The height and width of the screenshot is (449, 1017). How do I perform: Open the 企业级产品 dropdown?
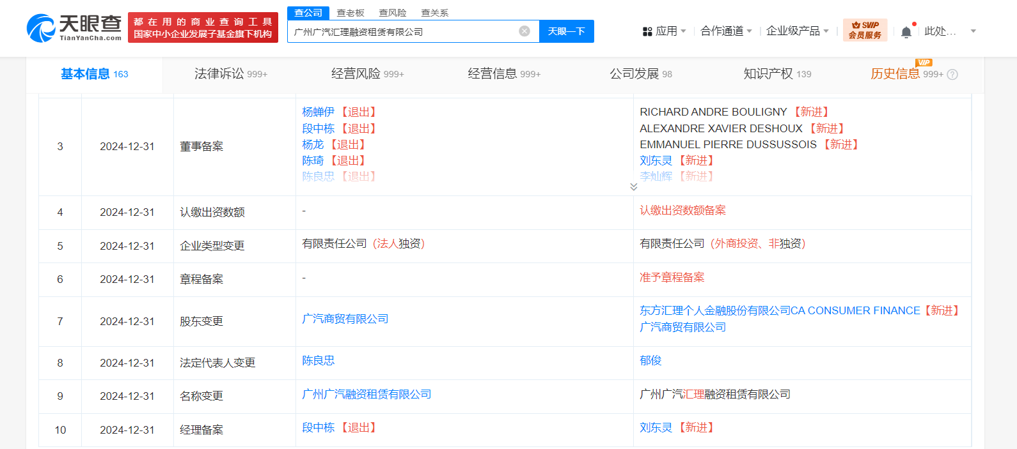tap(798, 31)
